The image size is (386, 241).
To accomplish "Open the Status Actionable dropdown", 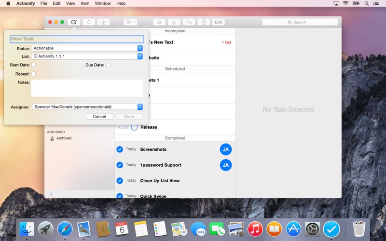I will coord(87,48).
